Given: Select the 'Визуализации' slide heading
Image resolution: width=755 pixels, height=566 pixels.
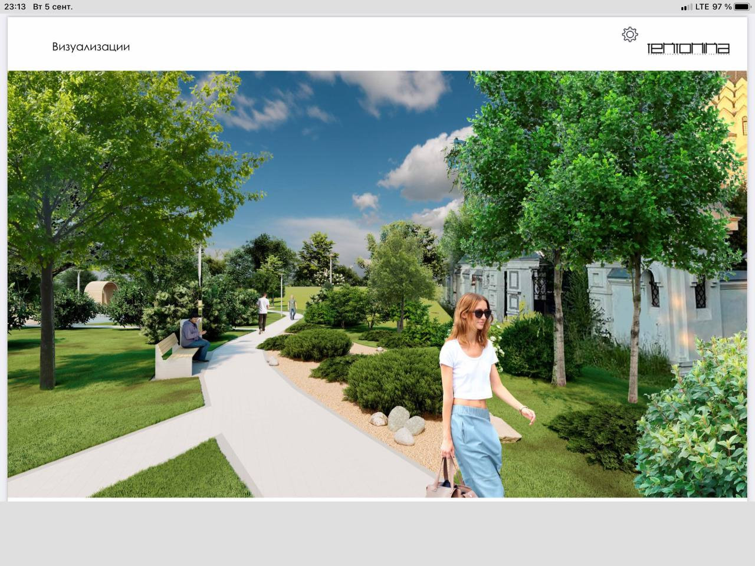Looking at the screenshot, I should click(x=91, y=47).
